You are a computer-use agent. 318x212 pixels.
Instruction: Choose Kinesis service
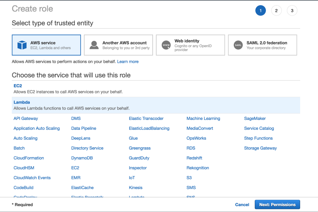(136, 188)
